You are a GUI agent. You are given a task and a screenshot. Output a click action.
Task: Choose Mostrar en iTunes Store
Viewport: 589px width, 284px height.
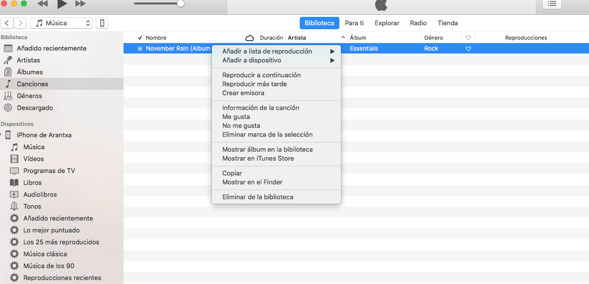[276, 158]
